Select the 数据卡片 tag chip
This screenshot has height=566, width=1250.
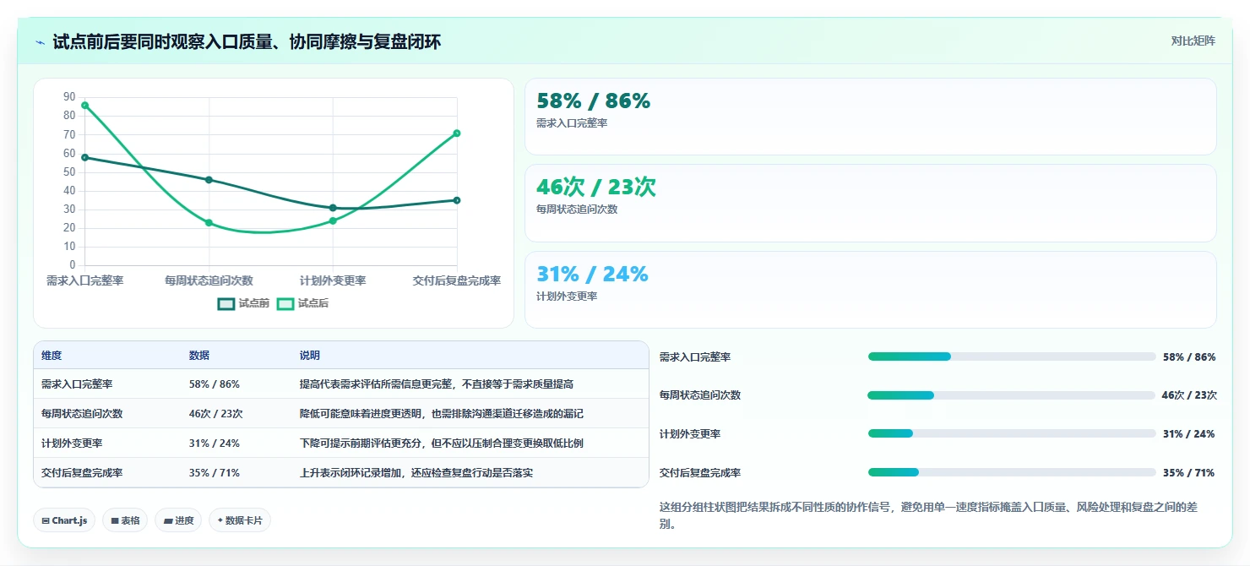[240, 520]
